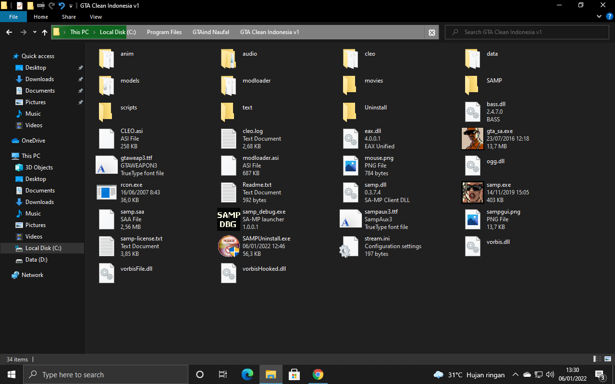Select the sampgui.png image icon

473,219
